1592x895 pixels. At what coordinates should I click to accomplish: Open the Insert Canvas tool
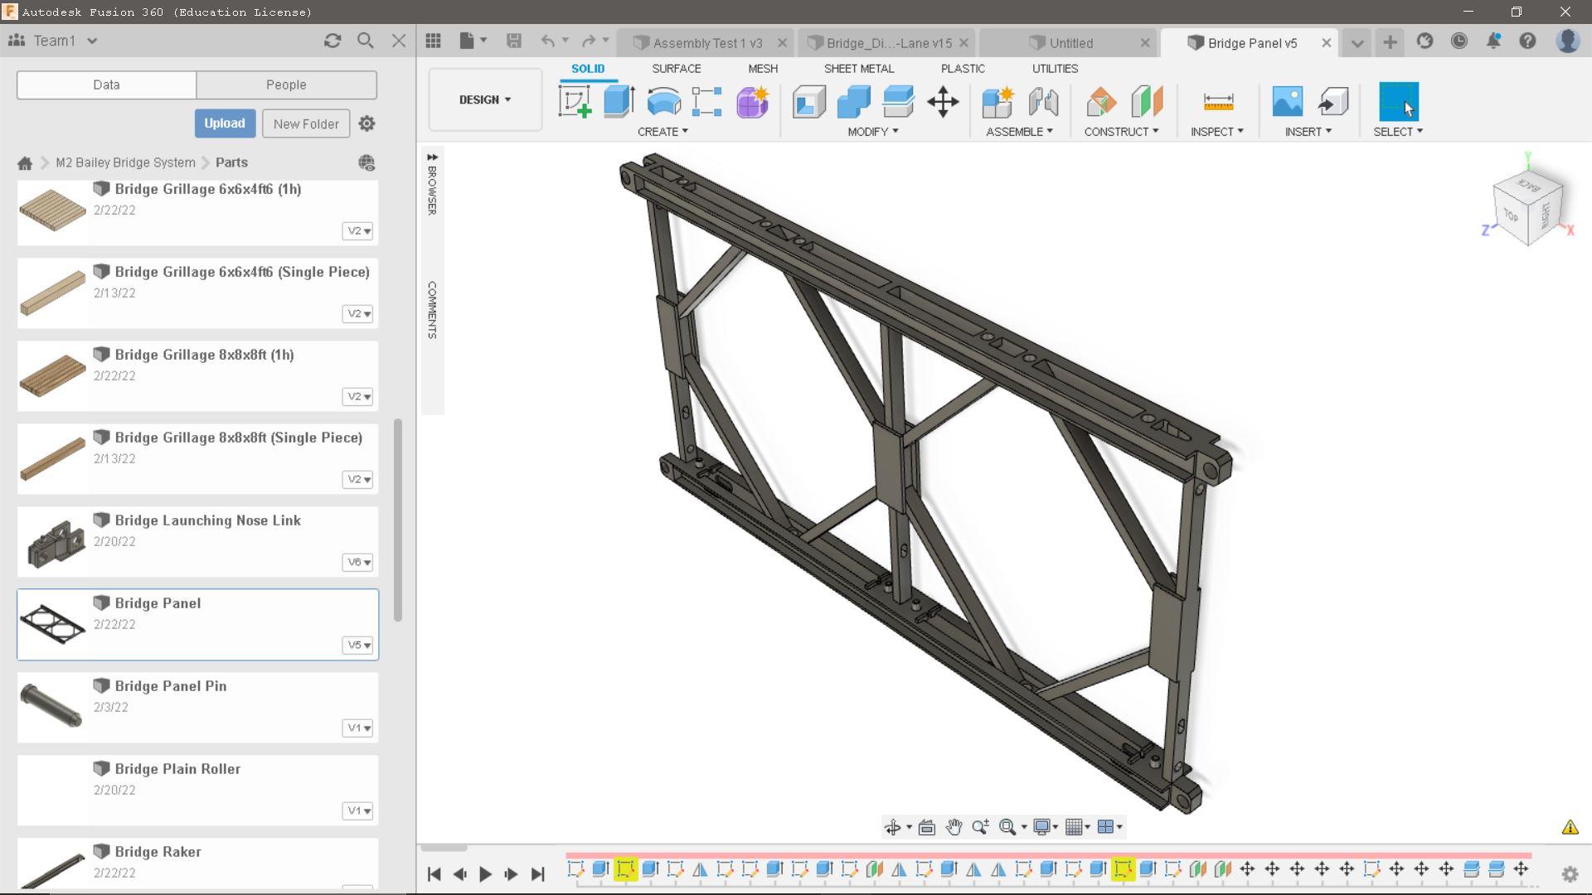[1286, 101]
